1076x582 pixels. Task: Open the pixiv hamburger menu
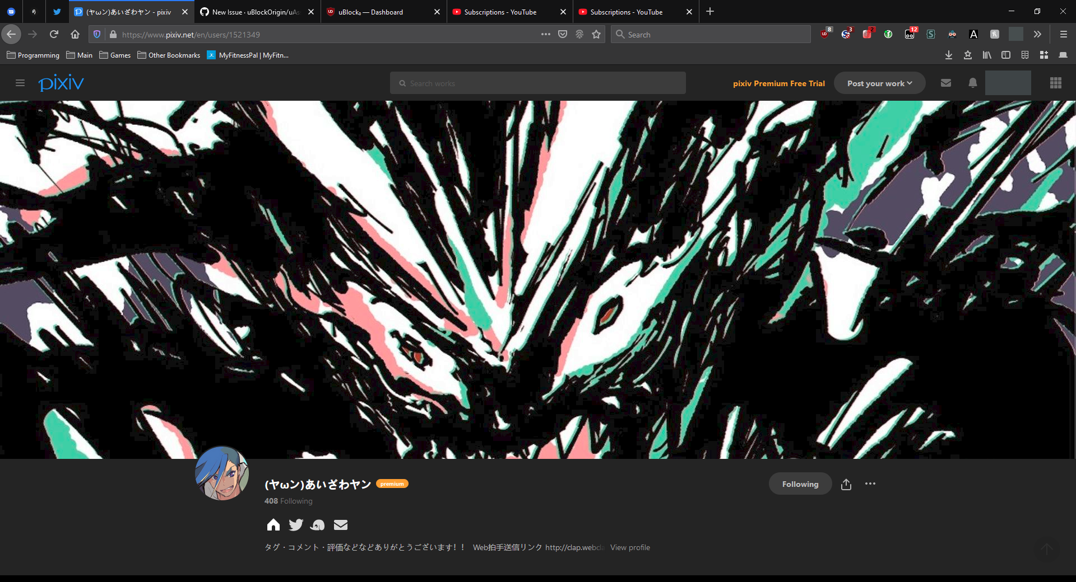(20, 83)
